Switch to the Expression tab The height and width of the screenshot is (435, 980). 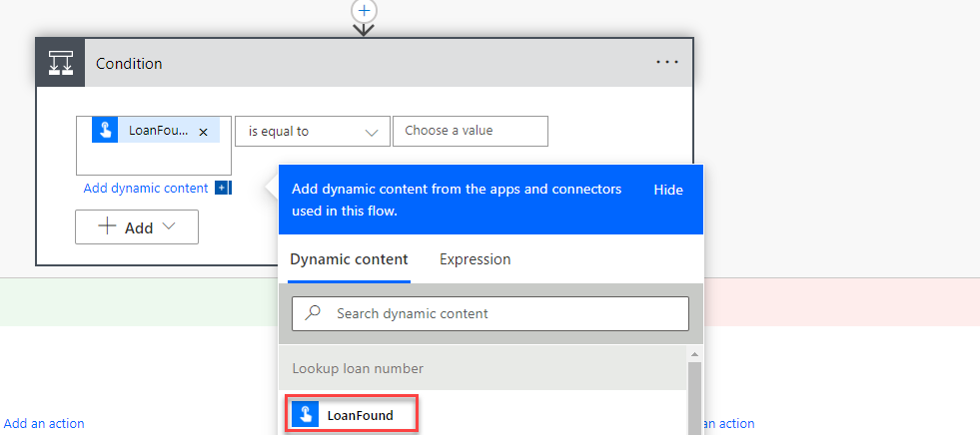pos(475,259)
